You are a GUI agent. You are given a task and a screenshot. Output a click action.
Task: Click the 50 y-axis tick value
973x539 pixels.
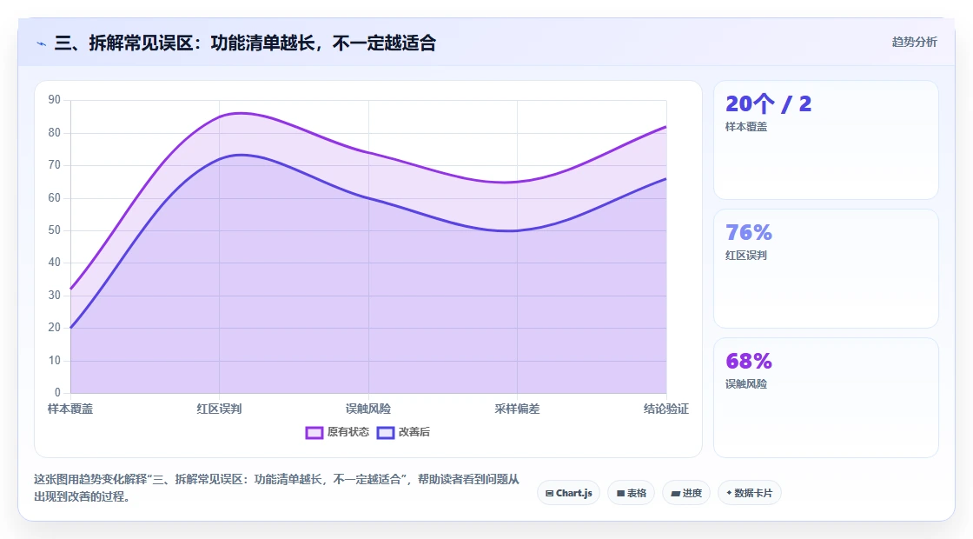[x=55, y=230]
